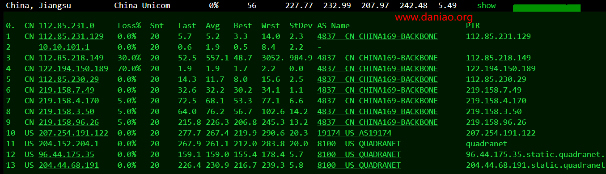Select the 242.48 value in the summary row
The height and width of the screenshot is (174, 606).
tap(413, 6)
